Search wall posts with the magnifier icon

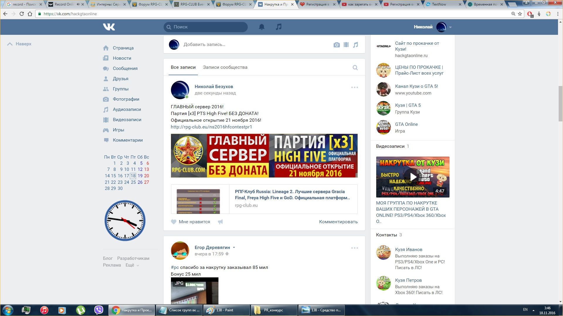pos(355,68)
